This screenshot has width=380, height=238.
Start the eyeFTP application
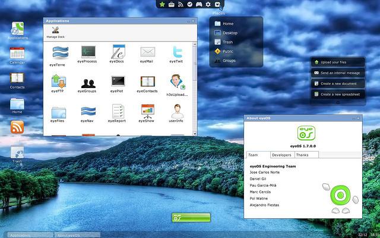click(x=58, y=82)
